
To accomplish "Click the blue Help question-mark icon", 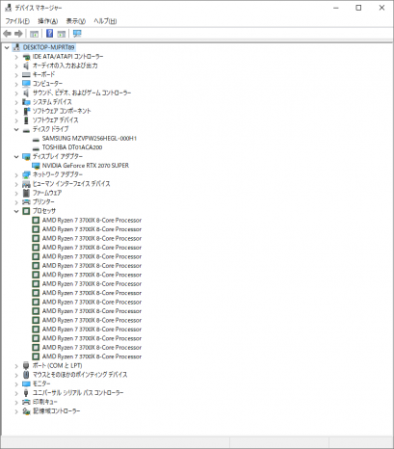I will point(49,34).
